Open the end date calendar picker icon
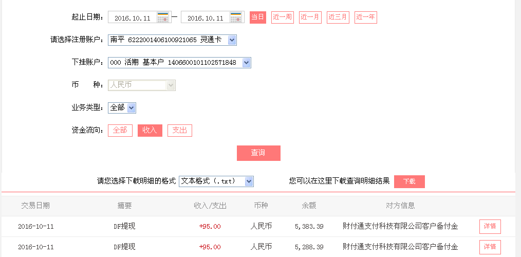 [x=236, y=17]
